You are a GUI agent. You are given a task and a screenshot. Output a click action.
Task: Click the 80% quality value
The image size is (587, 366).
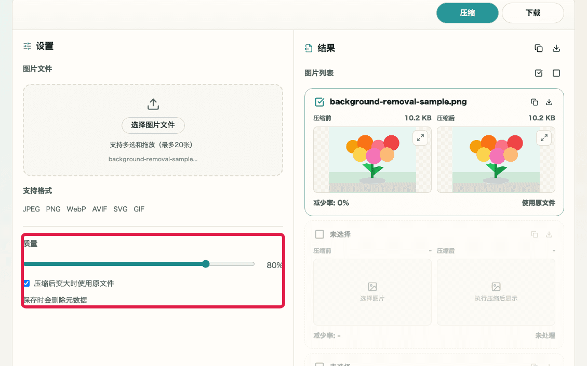274,265
